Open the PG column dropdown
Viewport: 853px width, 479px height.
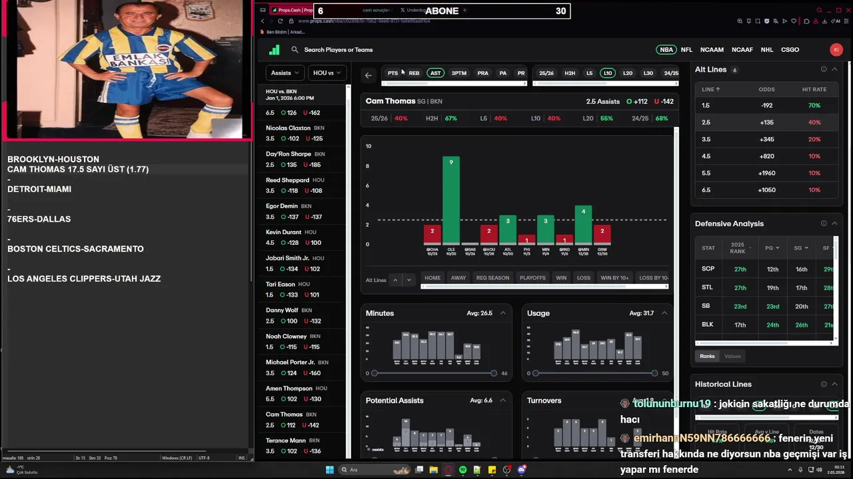pyautogui.click(x=772, y=248)
